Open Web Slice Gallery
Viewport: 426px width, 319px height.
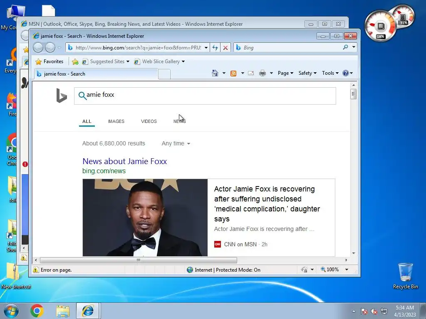pos(159,61)
